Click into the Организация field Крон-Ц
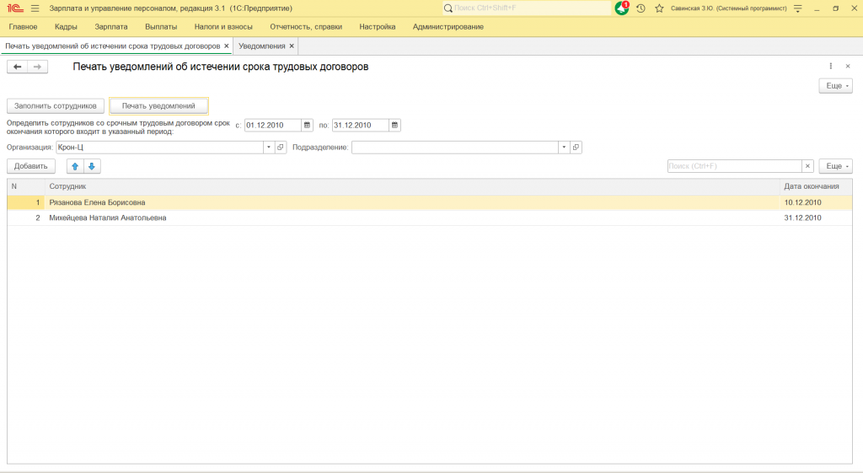 [159, 147]
